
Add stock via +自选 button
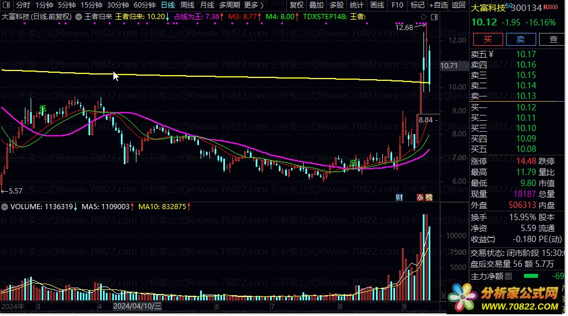tap(438, 5)
